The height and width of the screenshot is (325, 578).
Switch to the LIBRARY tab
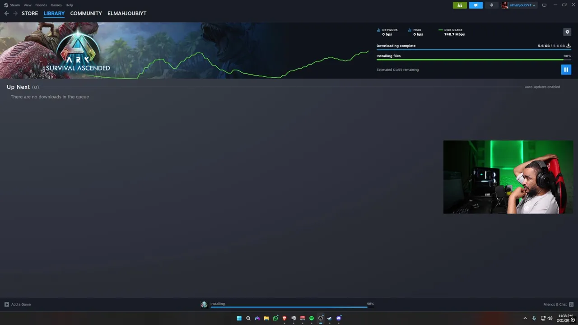tap(54, 14)
